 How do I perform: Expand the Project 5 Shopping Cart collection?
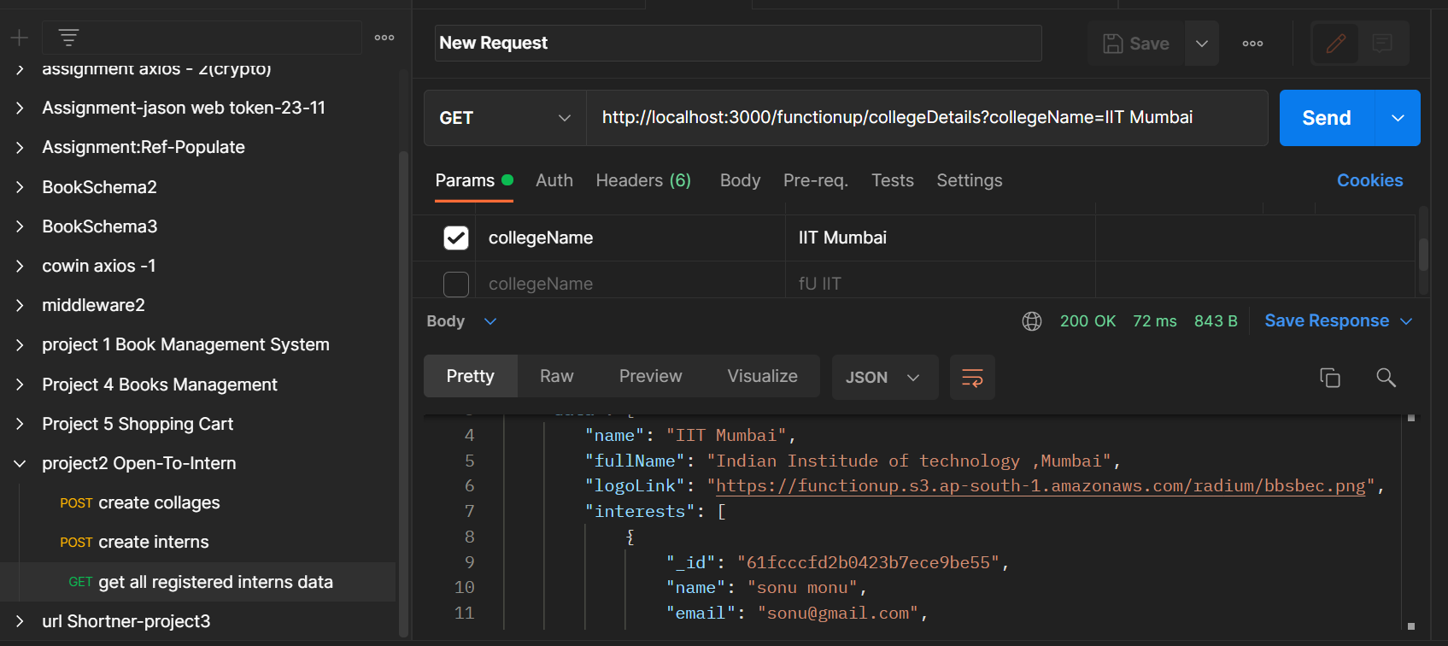[x=20, y=424]
